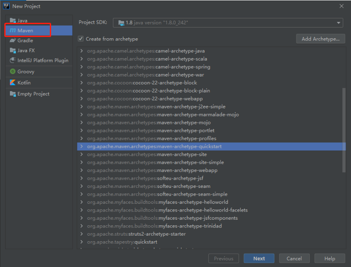Click the Java FX folder icon
This screenshot has width=351, height=267.
tap(12, 50)
